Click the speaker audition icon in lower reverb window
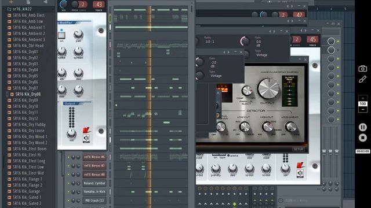 [300, 174]
